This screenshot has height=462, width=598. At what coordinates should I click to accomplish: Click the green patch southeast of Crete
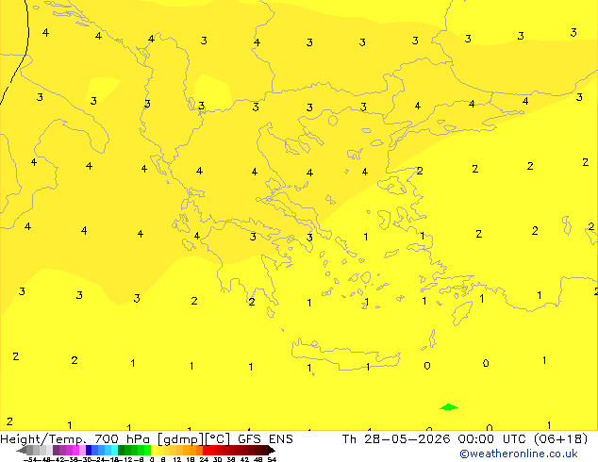point(449,406)
